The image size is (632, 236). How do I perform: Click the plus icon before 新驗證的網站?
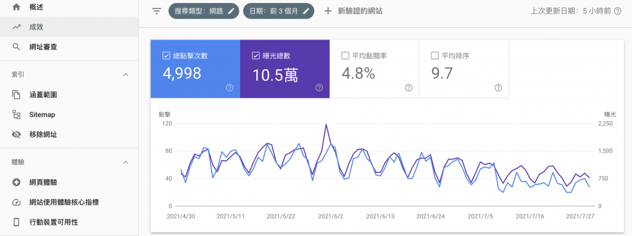[328, 11]
